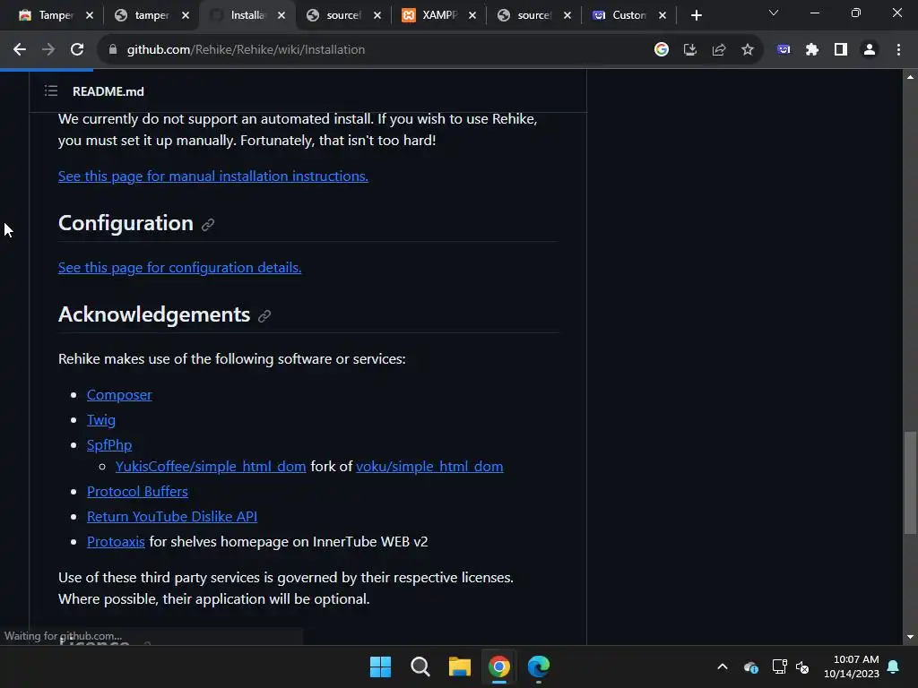Open the Protocol Buffers link
The image size is (918, 688).
pos(137,492)
